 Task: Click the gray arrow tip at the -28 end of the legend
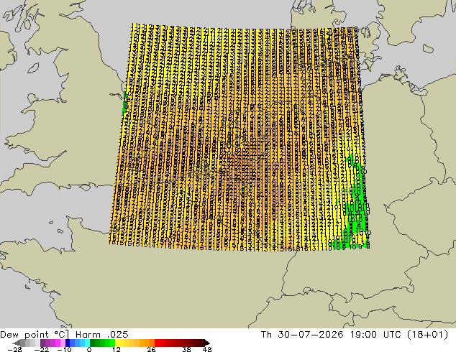(17, 343)
